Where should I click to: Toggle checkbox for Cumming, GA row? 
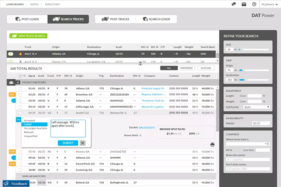point(20,170)
